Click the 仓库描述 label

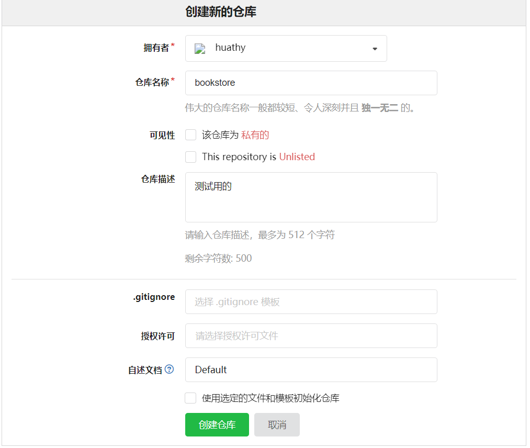click(x=158, y=179)
